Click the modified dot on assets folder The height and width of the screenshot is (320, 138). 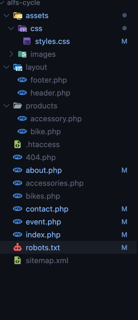pos(124,15)
